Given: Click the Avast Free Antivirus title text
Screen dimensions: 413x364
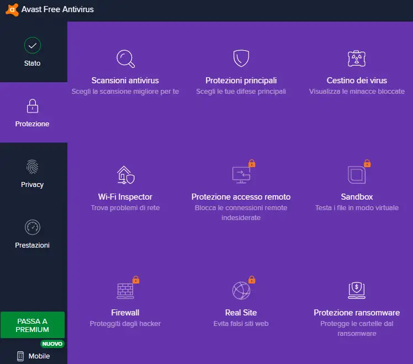Looking at the screenshot, I should [57, 9].
